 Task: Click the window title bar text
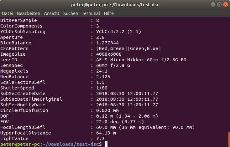click(x=115, y=5)
